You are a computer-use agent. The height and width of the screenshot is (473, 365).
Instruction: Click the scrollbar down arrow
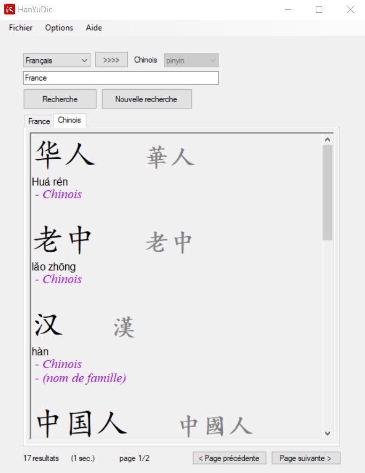(328, 433)
